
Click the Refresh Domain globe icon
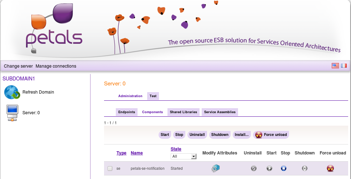[x=12, y=92]
